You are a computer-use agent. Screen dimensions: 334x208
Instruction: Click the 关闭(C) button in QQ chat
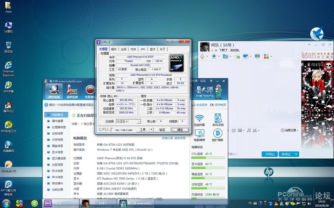point(270,154)
